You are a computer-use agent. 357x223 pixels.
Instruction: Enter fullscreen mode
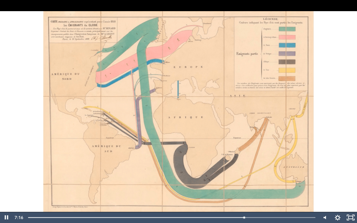click(350, 217)
